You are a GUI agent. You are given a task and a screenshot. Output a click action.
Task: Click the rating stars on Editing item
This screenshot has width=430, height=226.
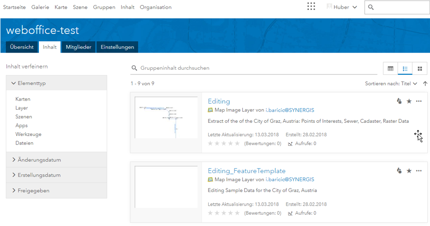tap(224, 144)
